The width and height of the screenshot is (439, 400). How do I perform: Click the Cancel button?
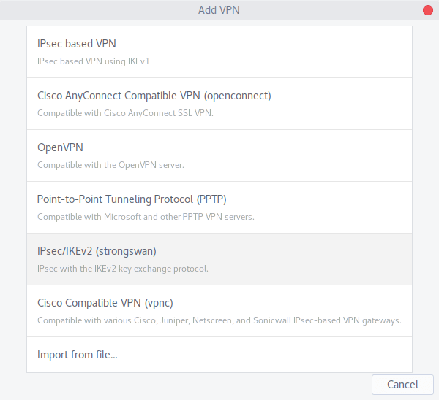402,385
